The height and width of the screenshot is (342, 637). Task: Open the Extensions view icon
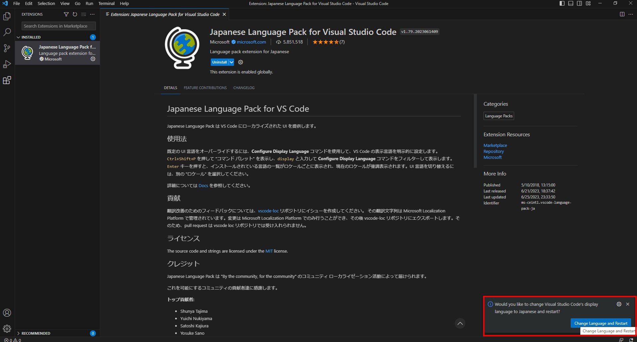[7, 80]
